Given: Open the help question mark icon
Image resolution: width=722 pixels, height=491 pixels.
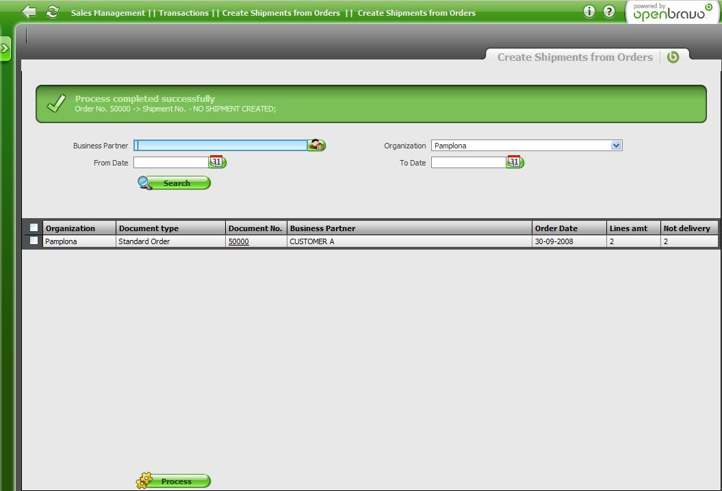Looking at the screenshot, I should pyautogui.click(x=608, y=12).
